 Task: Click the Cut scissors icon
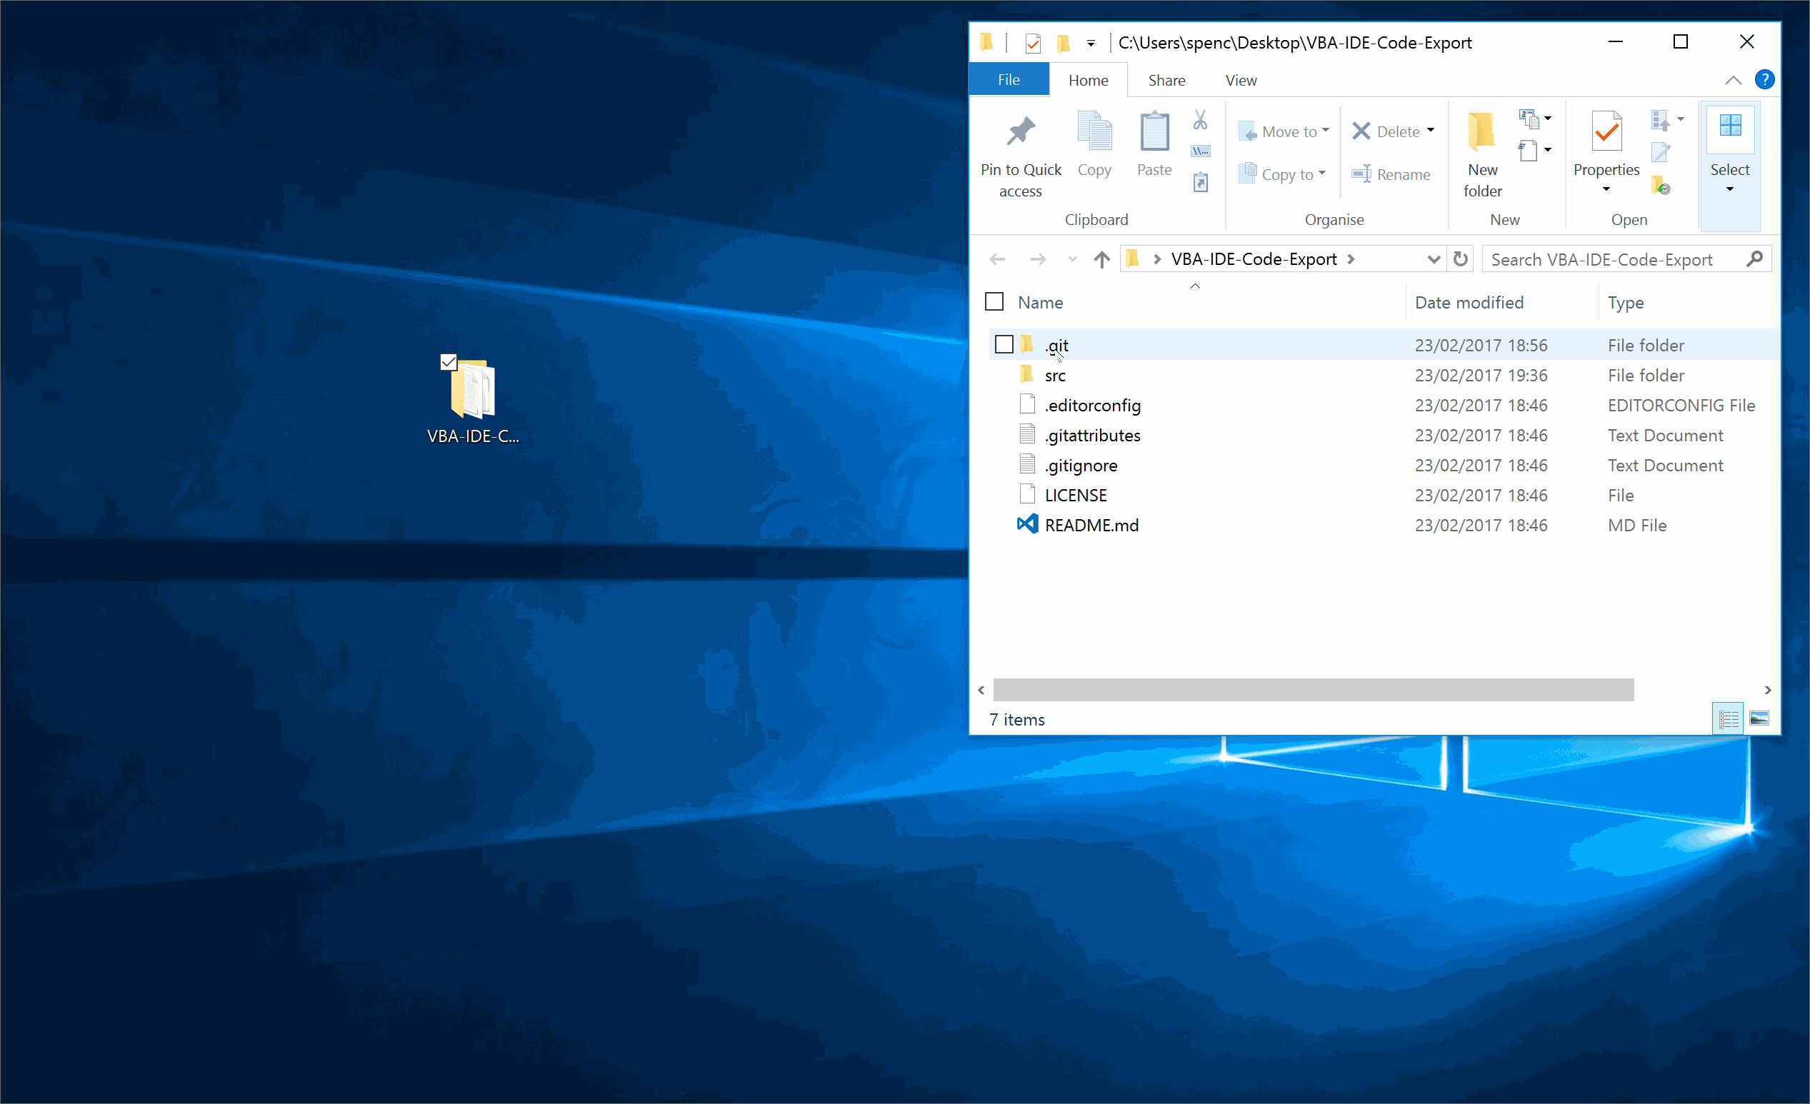tap(1199, 120)
